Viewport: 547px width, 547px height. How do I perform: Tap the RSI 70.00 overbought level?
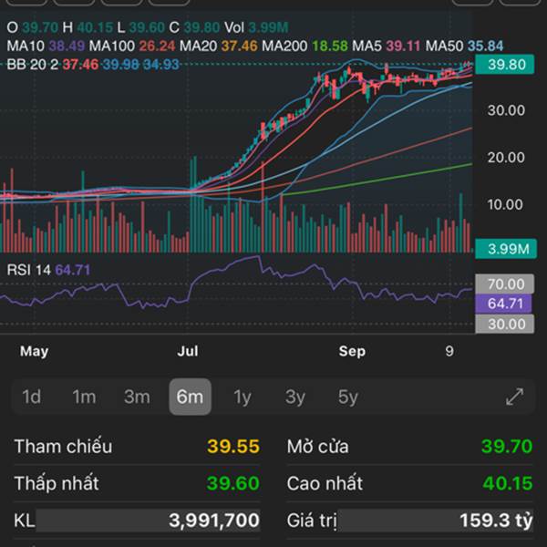click(x=504, y=284)
